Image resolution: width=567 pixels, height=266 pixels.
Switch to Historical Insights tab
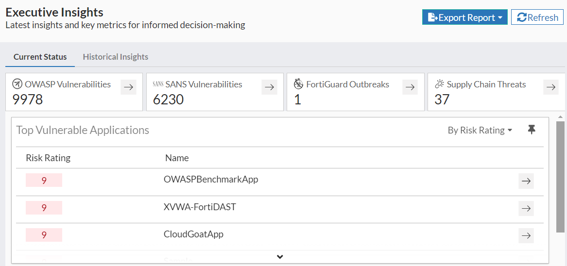click(115, 57)
